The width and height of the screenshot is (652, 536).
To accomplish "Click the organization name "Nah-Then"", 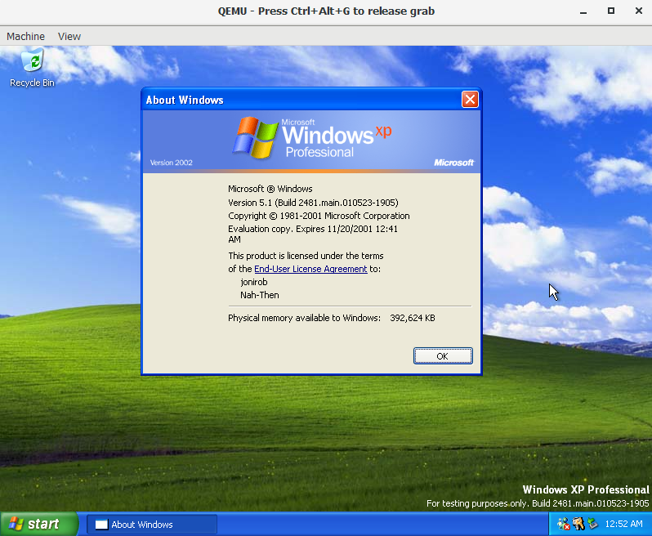I will click(260, 295).
